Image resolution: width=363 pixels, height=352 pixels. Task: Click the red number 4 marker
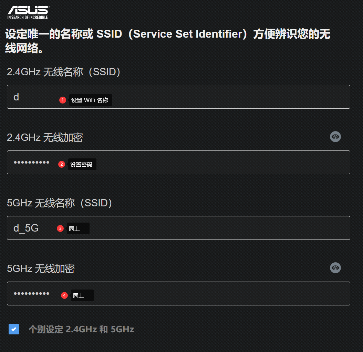pos(64,295)
